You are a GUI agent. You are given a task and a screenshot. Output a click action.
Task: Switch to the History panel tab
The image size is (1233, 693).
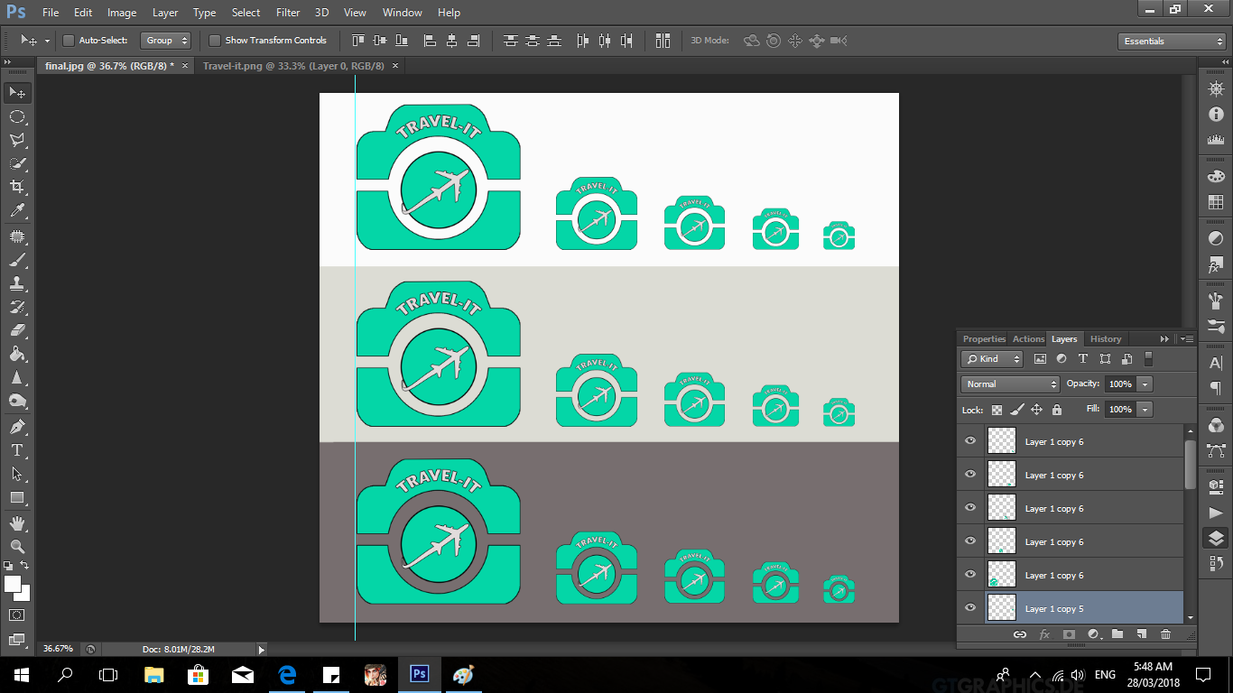pos(1105,339)
